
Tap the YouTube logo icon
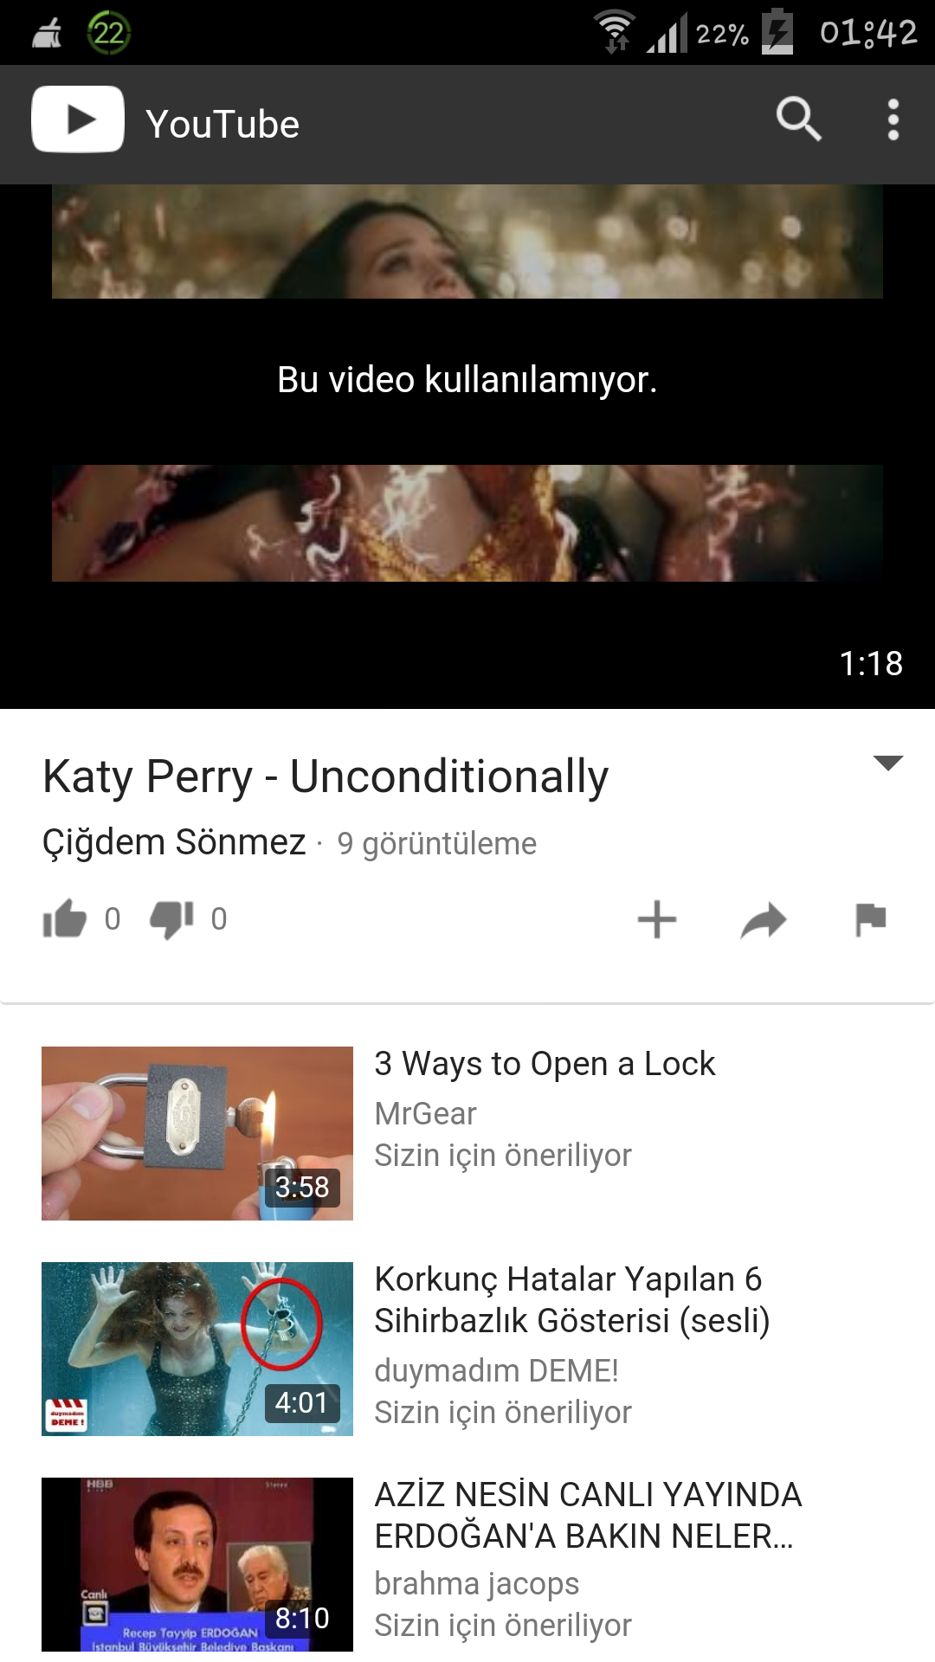[x=78, y=119]
